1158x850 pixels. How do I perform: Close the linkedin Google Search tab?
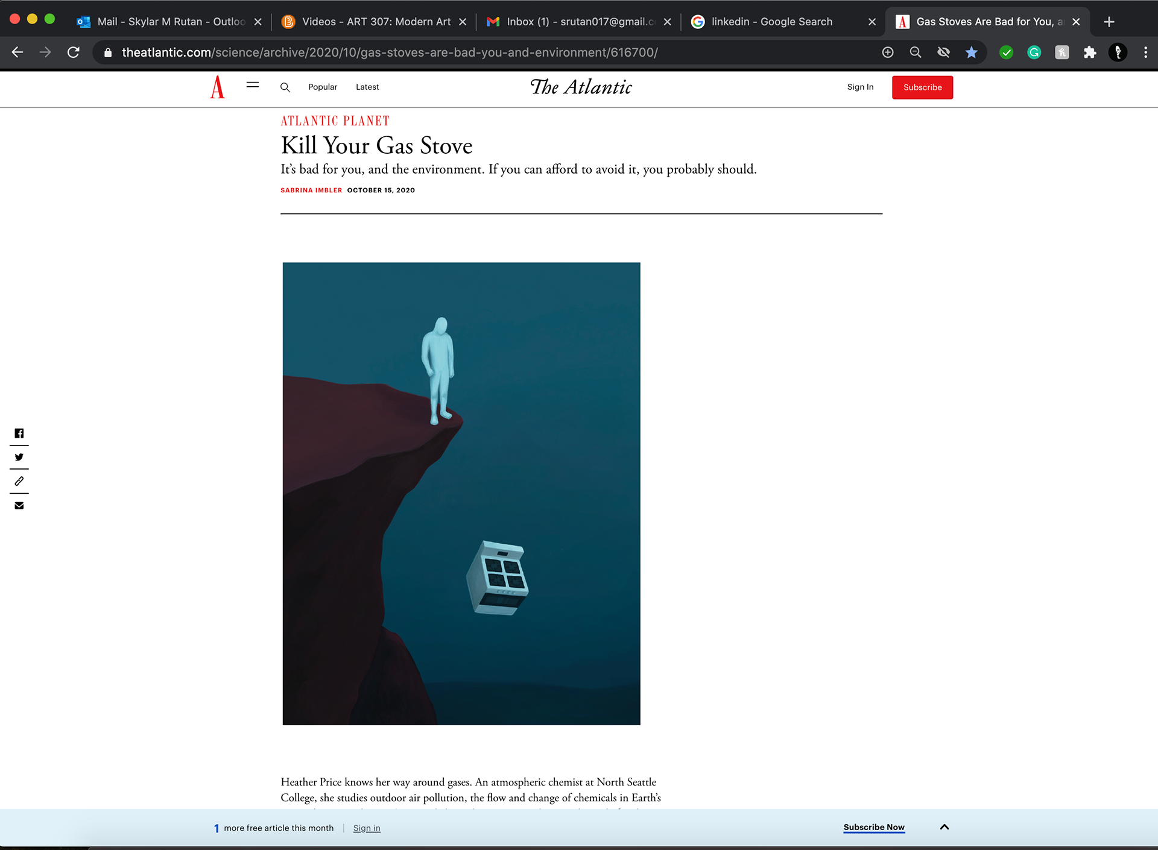tap(872, 22)
